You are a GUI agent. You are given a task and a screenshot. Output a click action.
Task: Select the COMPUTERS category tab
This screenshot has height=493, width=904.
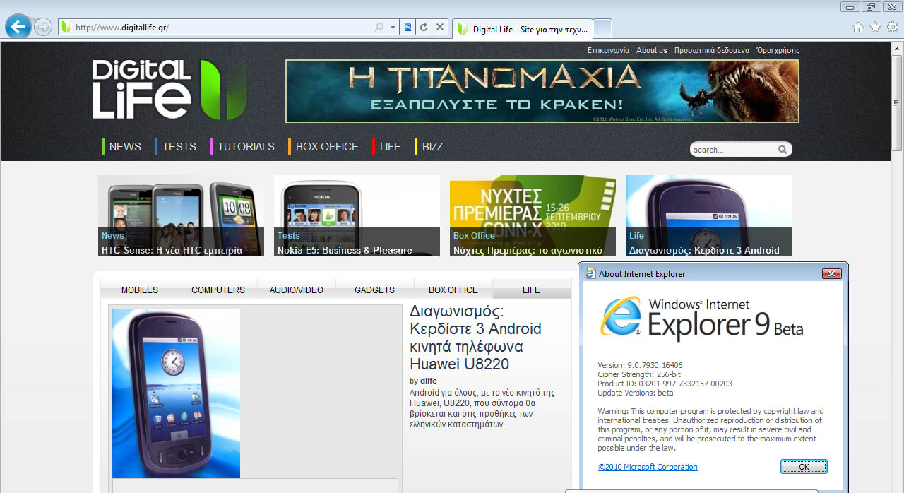coord(218,290)
